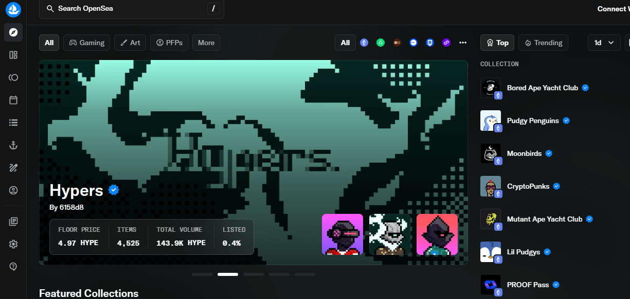Select the PFPs category tab
The image size is (630, 299).
[x=169, y=43]
